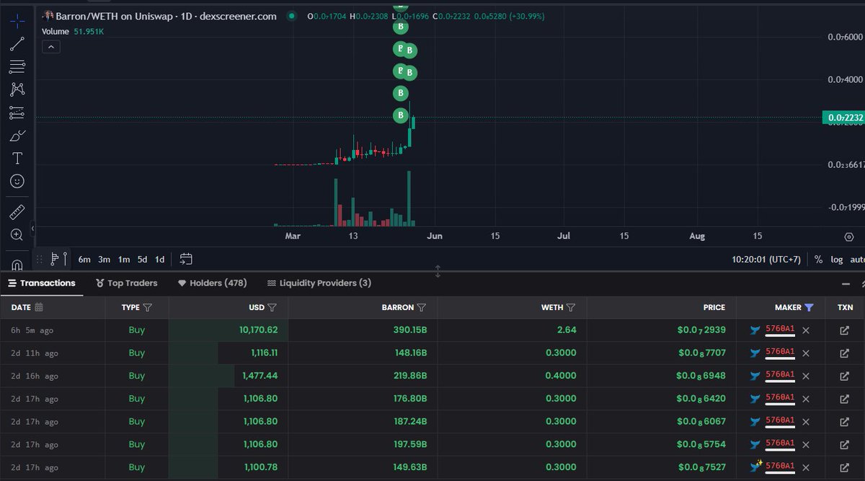The height and width of the screenshot is (481, 865).
Task: Set chart range to 5d
Action: pyautogui.click(x=143, y=260)
